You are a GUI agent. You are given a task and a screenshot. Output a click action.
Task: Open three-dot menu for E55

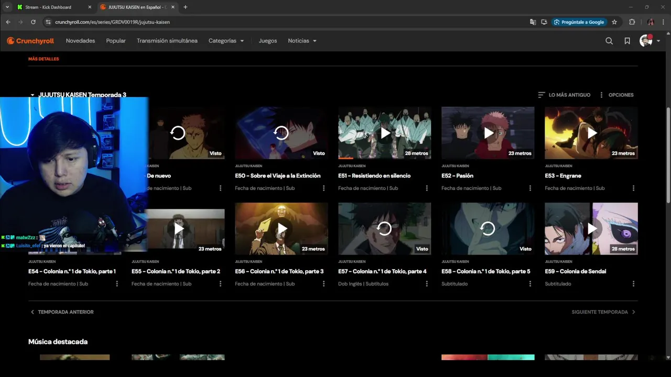[220, 284]
